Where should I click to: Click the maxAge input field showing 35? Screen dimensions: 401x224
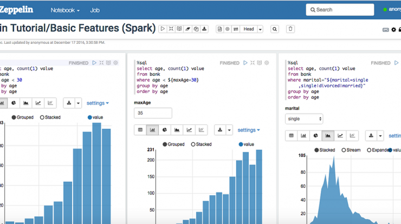point(153,113)
